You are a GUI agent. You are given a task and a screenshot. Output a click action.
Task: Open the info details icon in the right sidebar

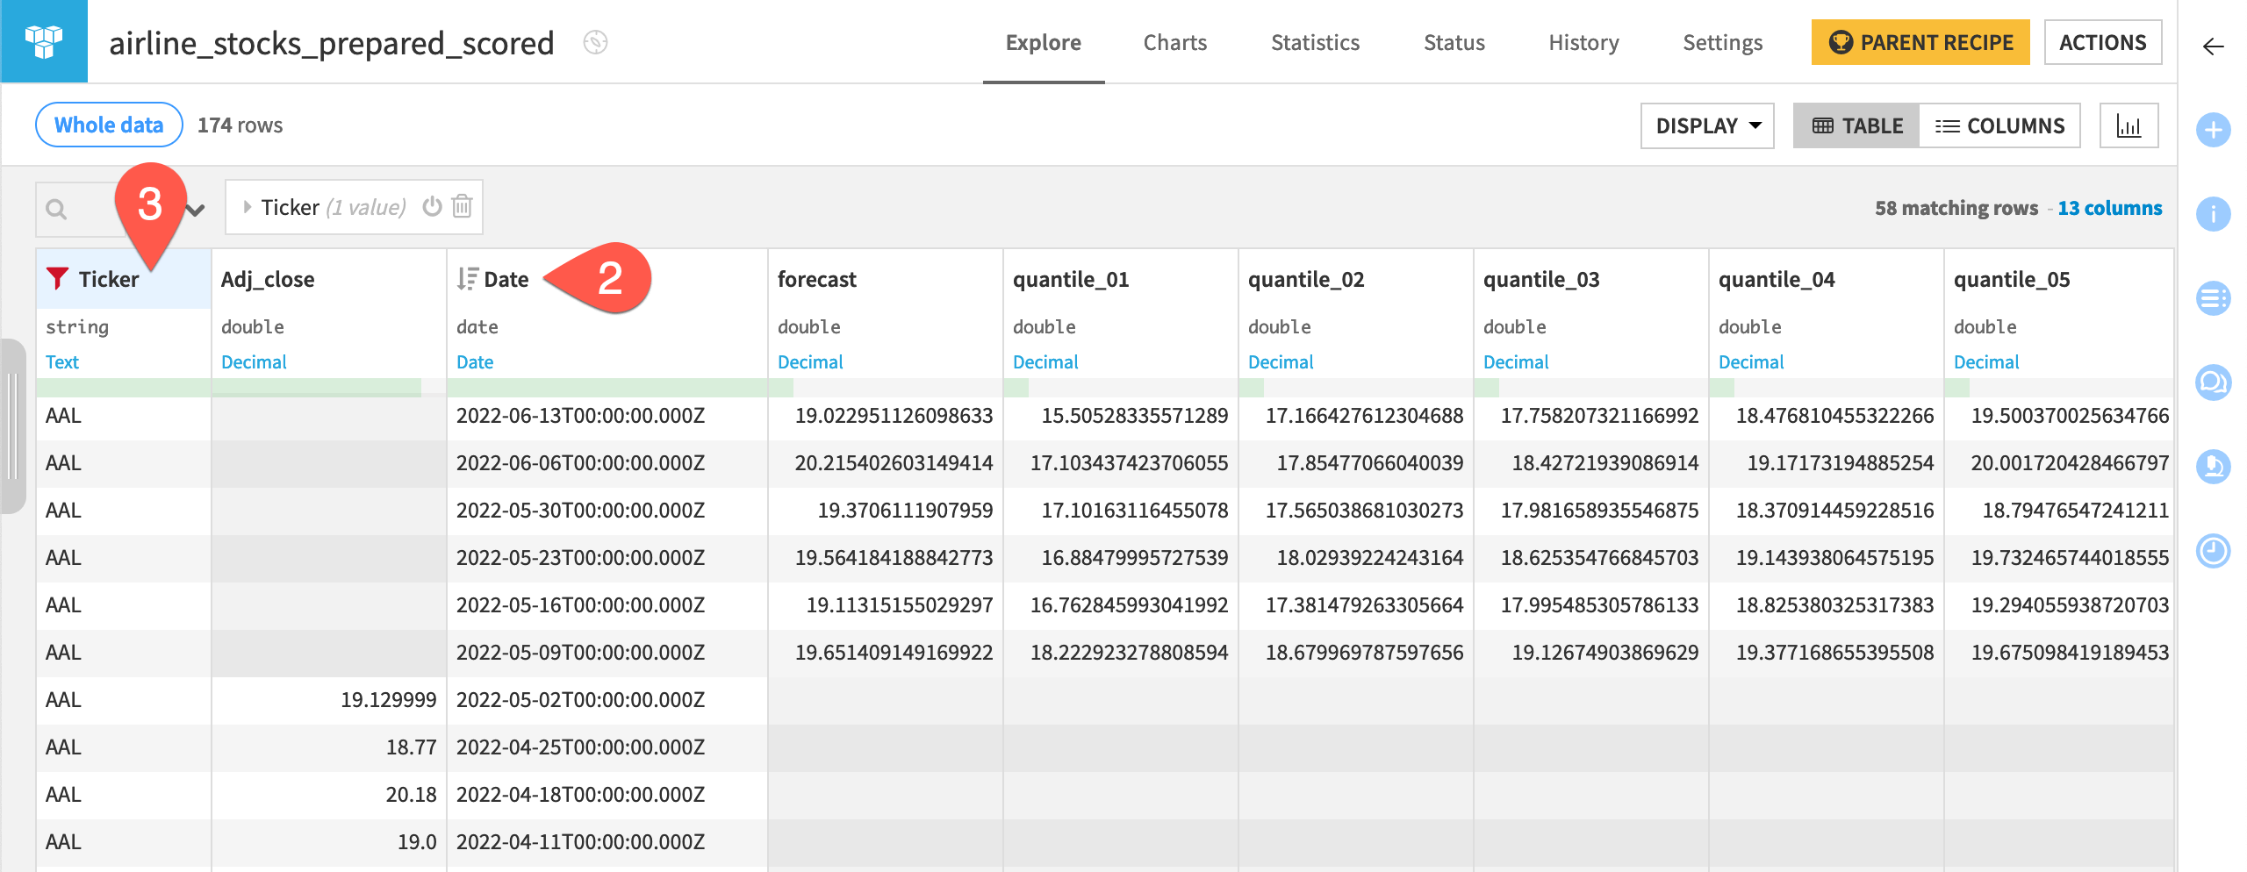coord(2213,214)
